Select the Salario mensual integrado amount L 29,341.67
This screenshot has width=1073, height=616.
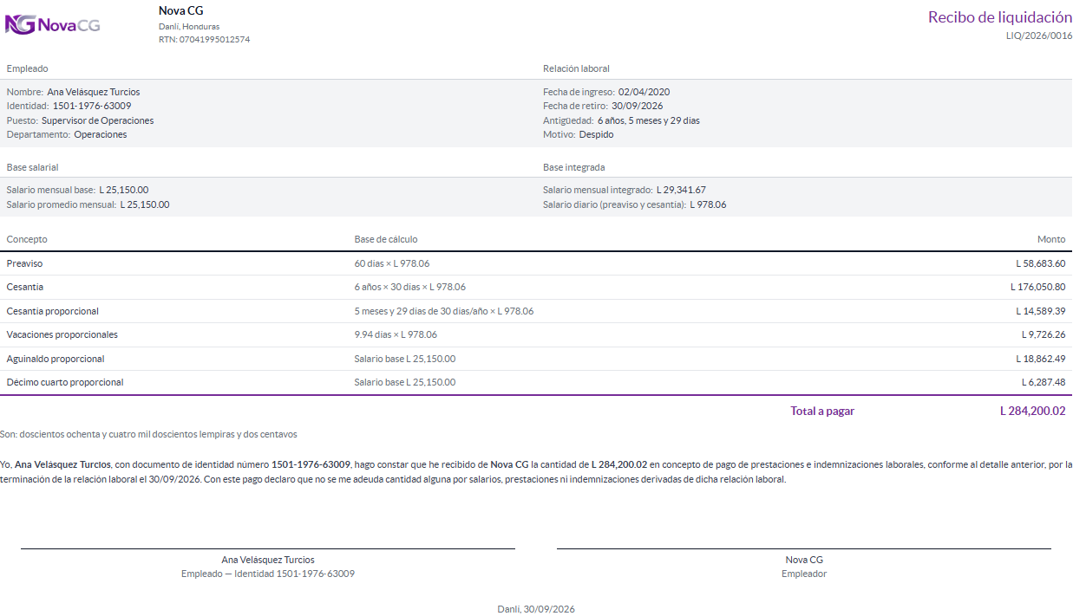pyautogui.click(x=682, y=190)
